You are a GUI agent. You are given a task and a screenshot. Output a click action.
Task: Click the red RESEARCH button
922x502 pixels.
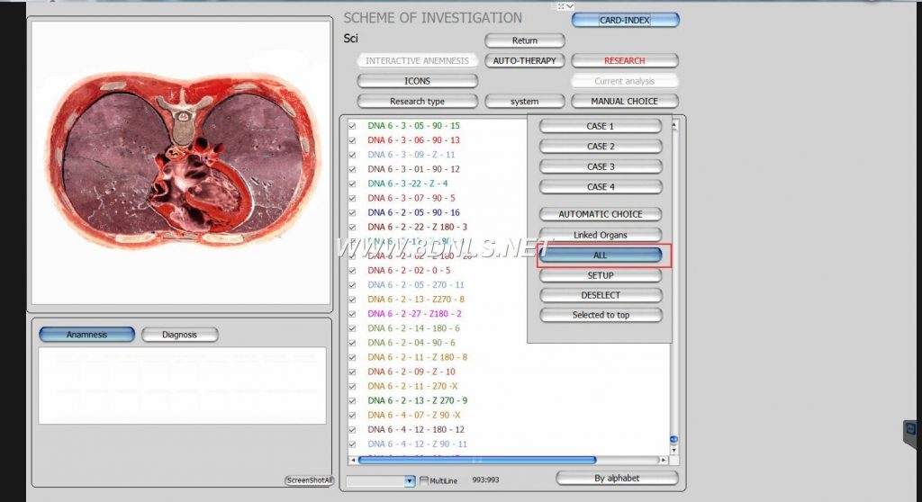pos(624,61)
